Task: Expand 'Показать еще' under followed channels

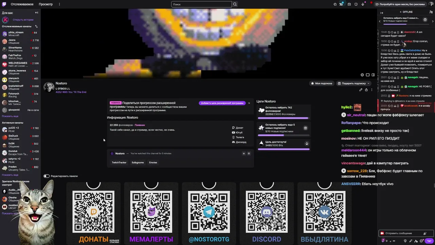Action: coord(10,116)
